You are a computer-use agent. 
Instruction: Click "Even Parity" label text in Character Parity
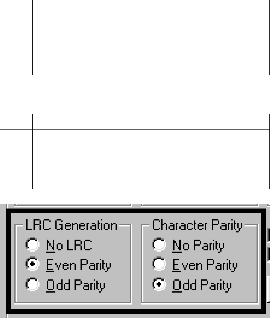(x=205, y=265)
